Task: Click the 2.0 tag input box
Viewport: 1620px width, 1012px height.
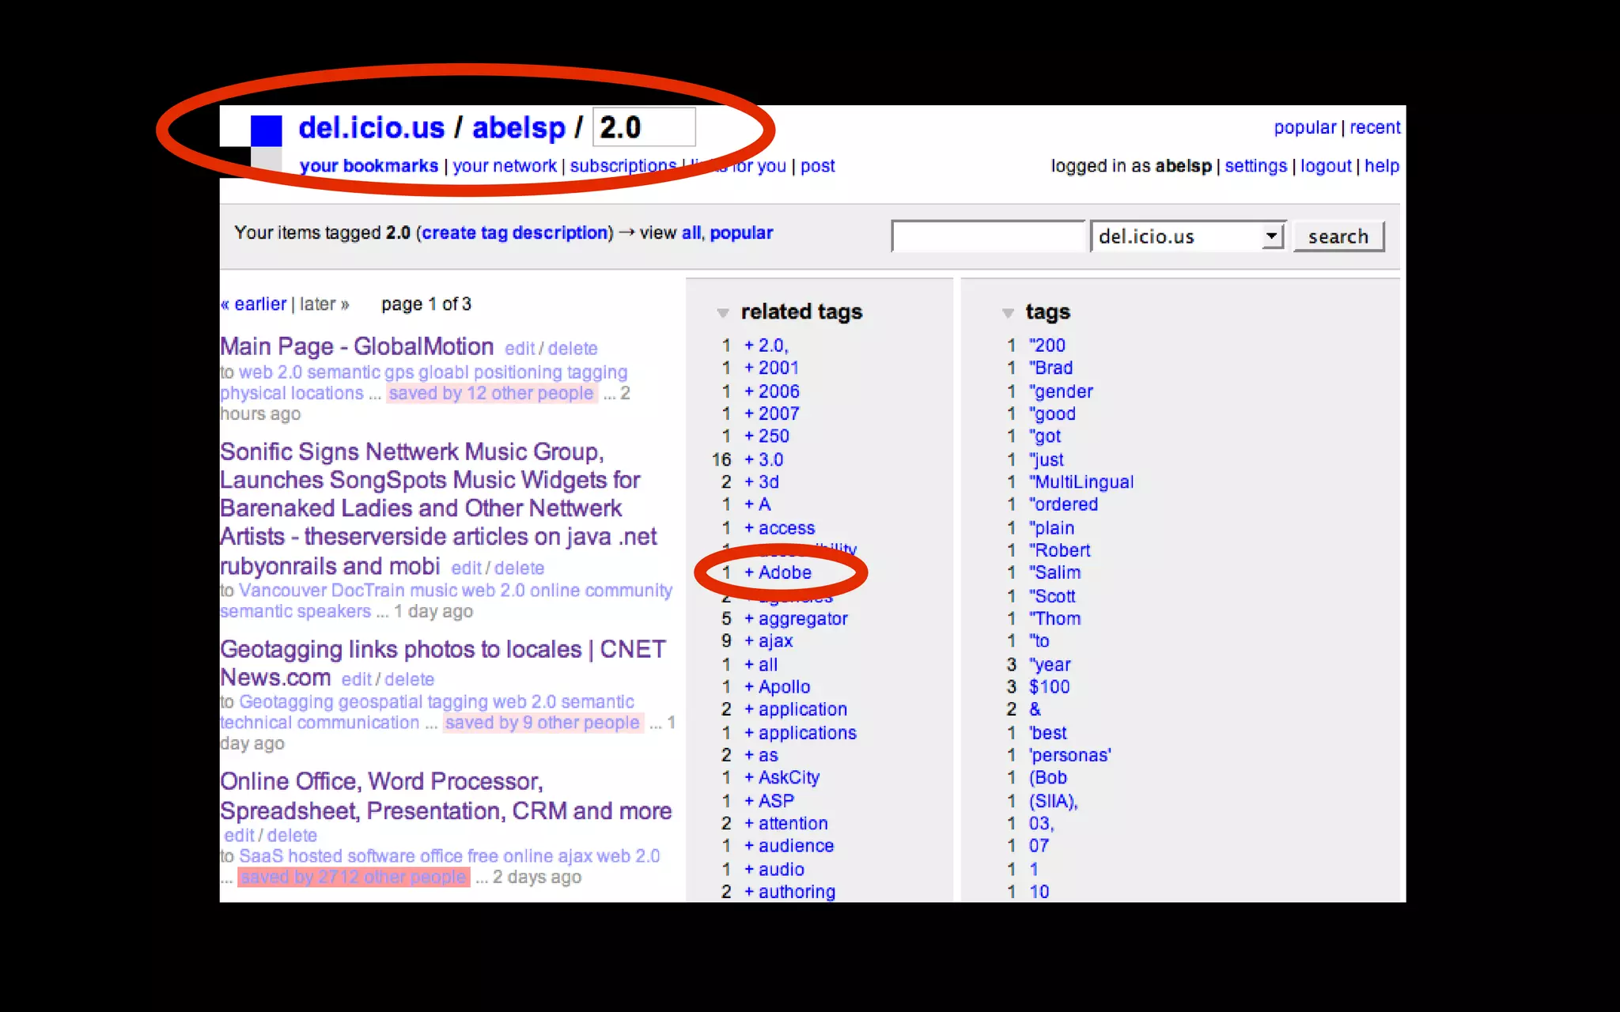Action: [643, 127]
